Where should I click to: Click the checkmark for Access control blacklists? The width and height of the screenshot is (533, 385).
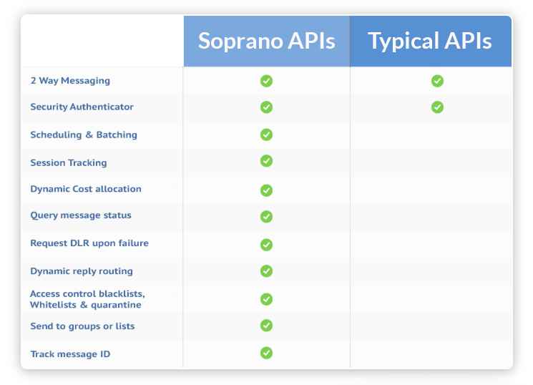coord(266,299)
